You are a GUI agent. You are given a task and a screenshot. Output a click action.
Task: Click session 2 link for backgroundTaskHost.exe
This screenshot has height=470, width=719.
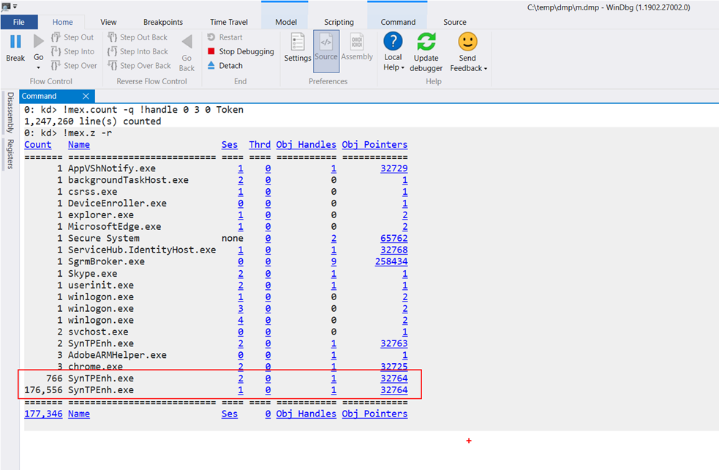(241, 180)
